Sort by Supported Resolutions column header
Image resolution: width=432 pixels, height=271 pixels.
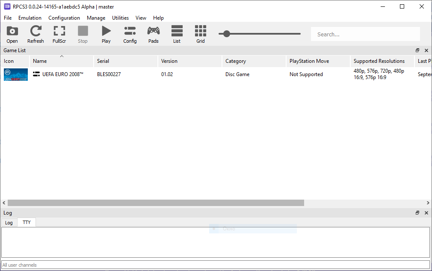click(x=382, y=61)
